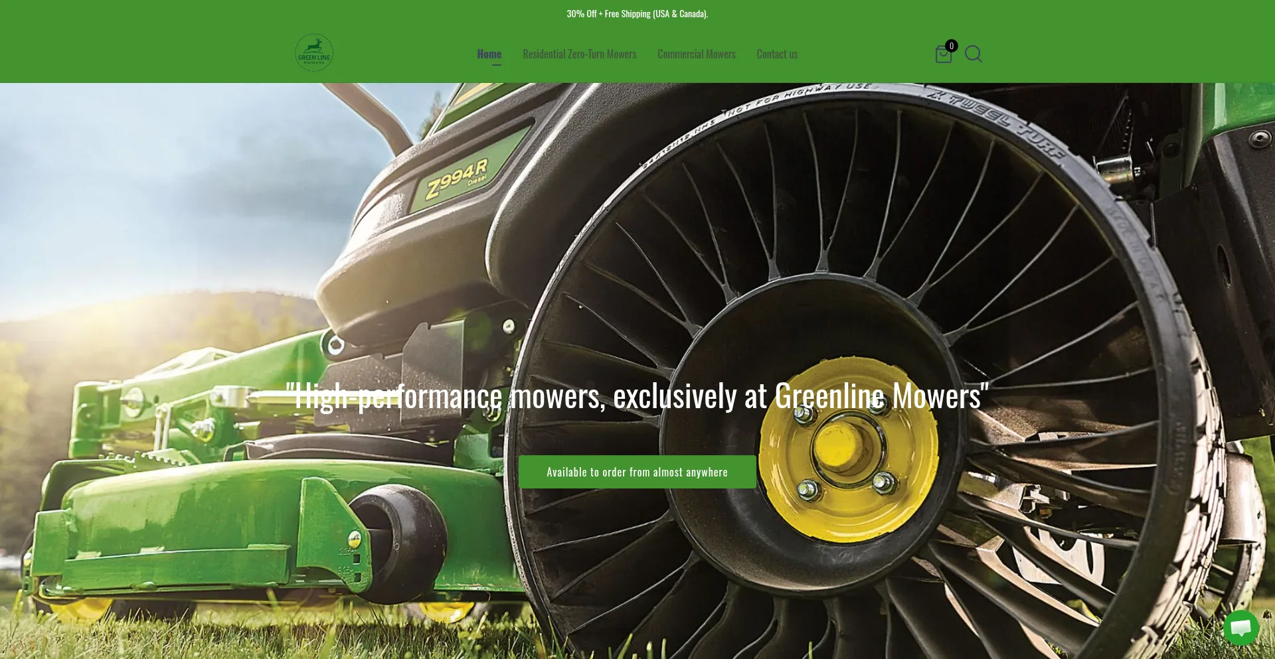Image resolution: width=1275 pixels, height=659 pixels.
Task: Open Residential Zero-Turn Mowers page
Action: pyautogui.click(x=579, y=54)
